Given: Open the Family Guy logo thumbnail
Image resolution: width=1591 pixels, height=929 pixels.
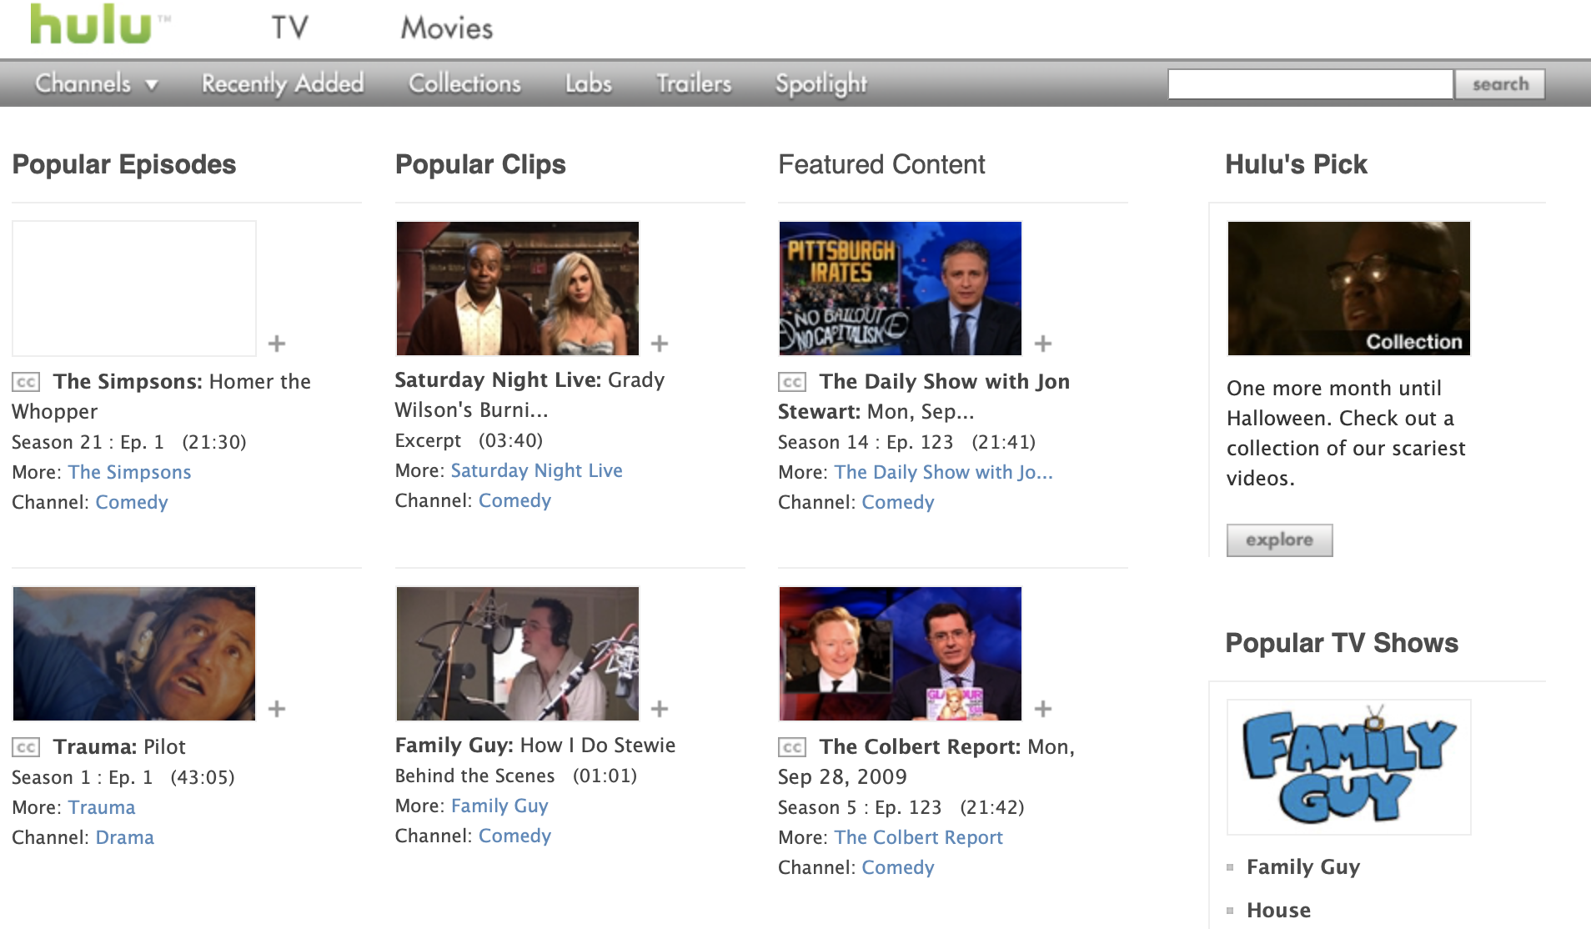Looking at the screenshot, I should point(1348,767).
